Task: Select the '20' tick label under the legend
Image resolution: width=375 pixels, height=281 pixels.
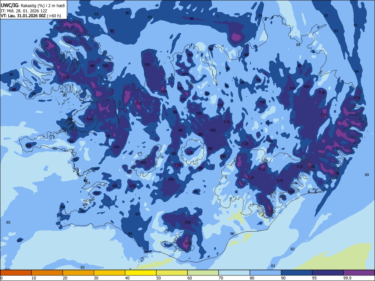Action: click(x=65, y=278)
